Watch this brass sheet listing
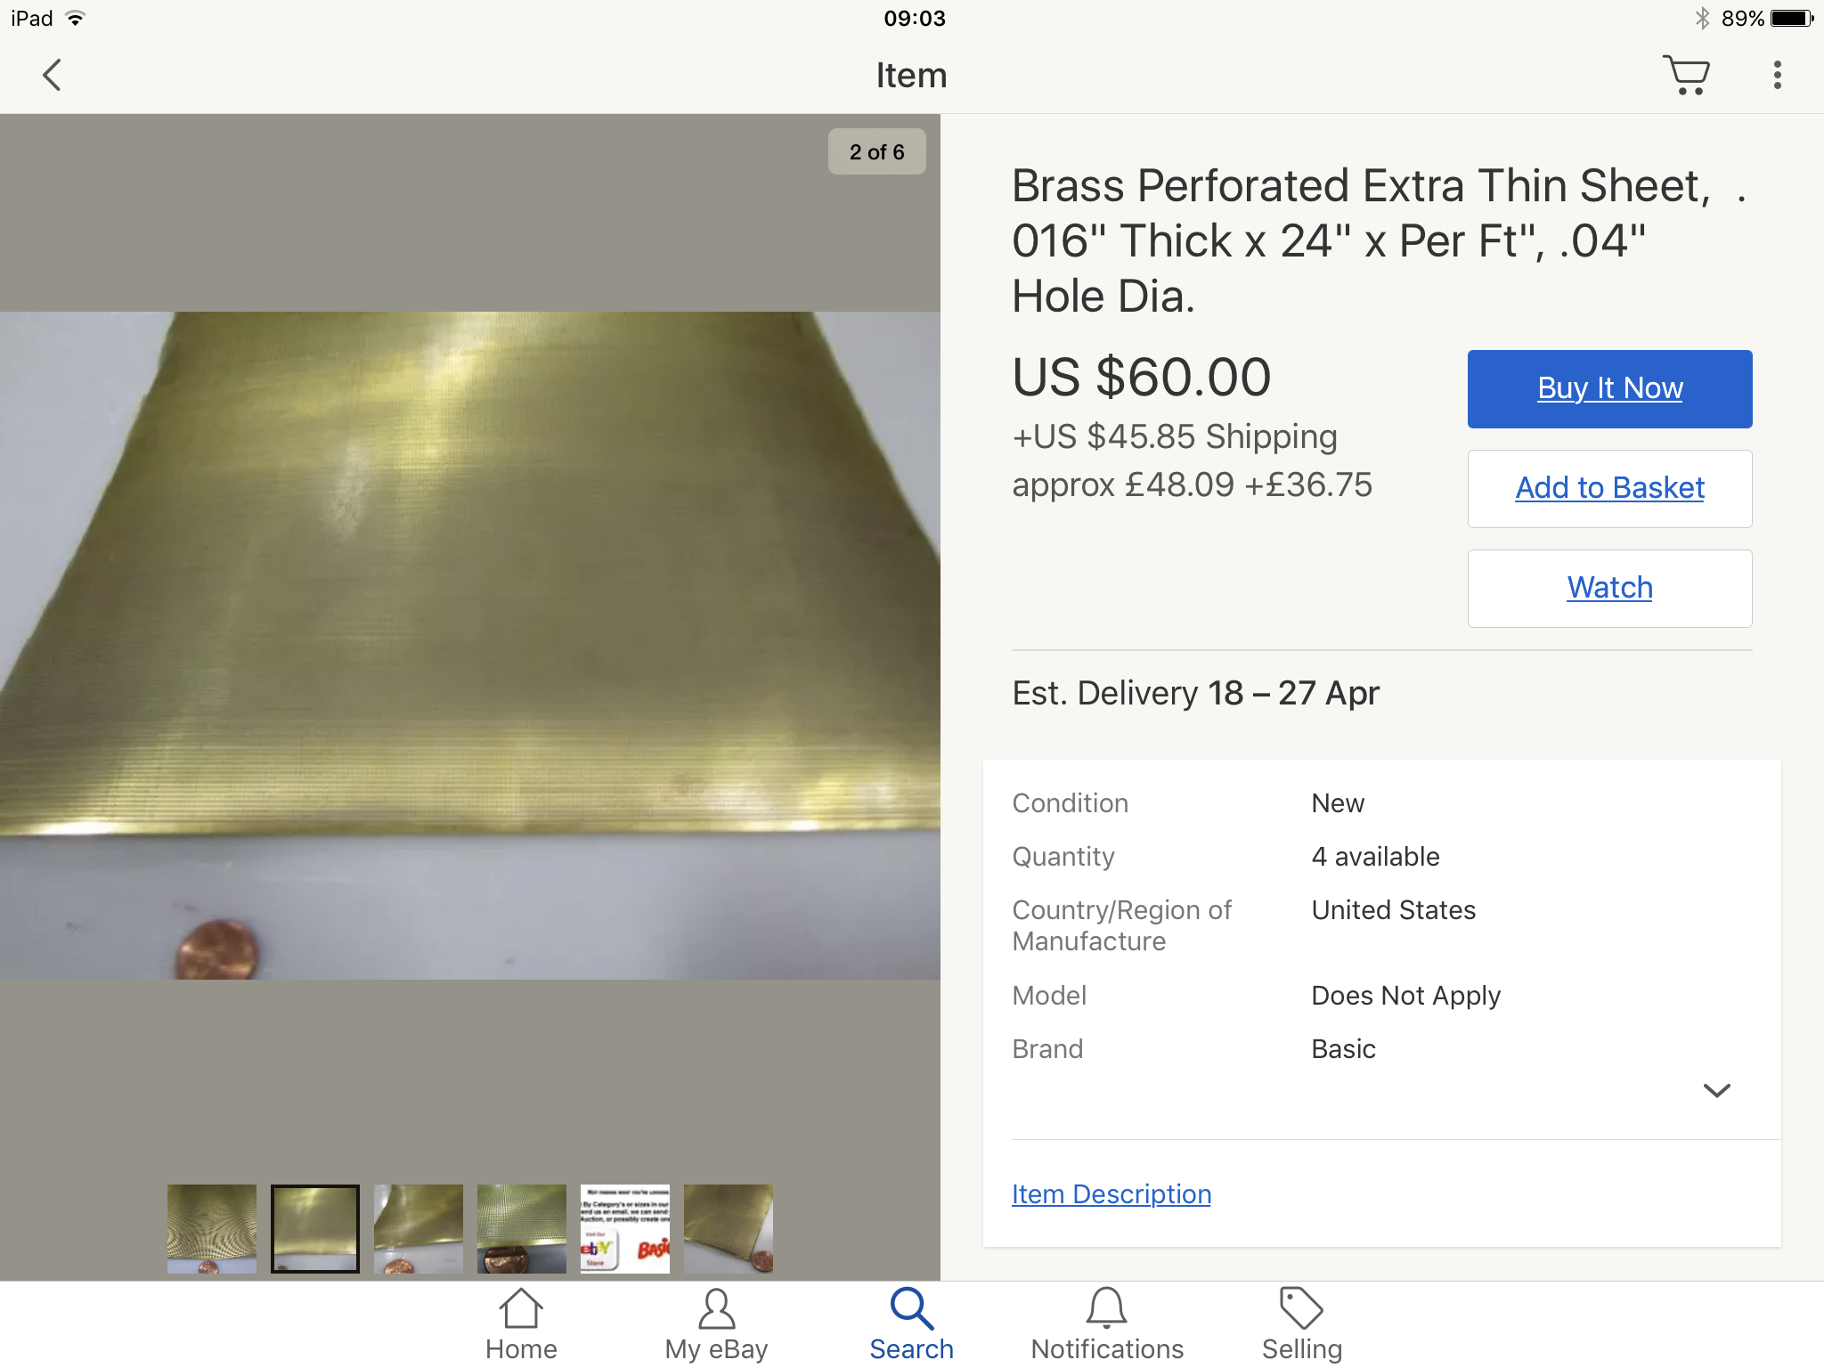 [1609, 589]
